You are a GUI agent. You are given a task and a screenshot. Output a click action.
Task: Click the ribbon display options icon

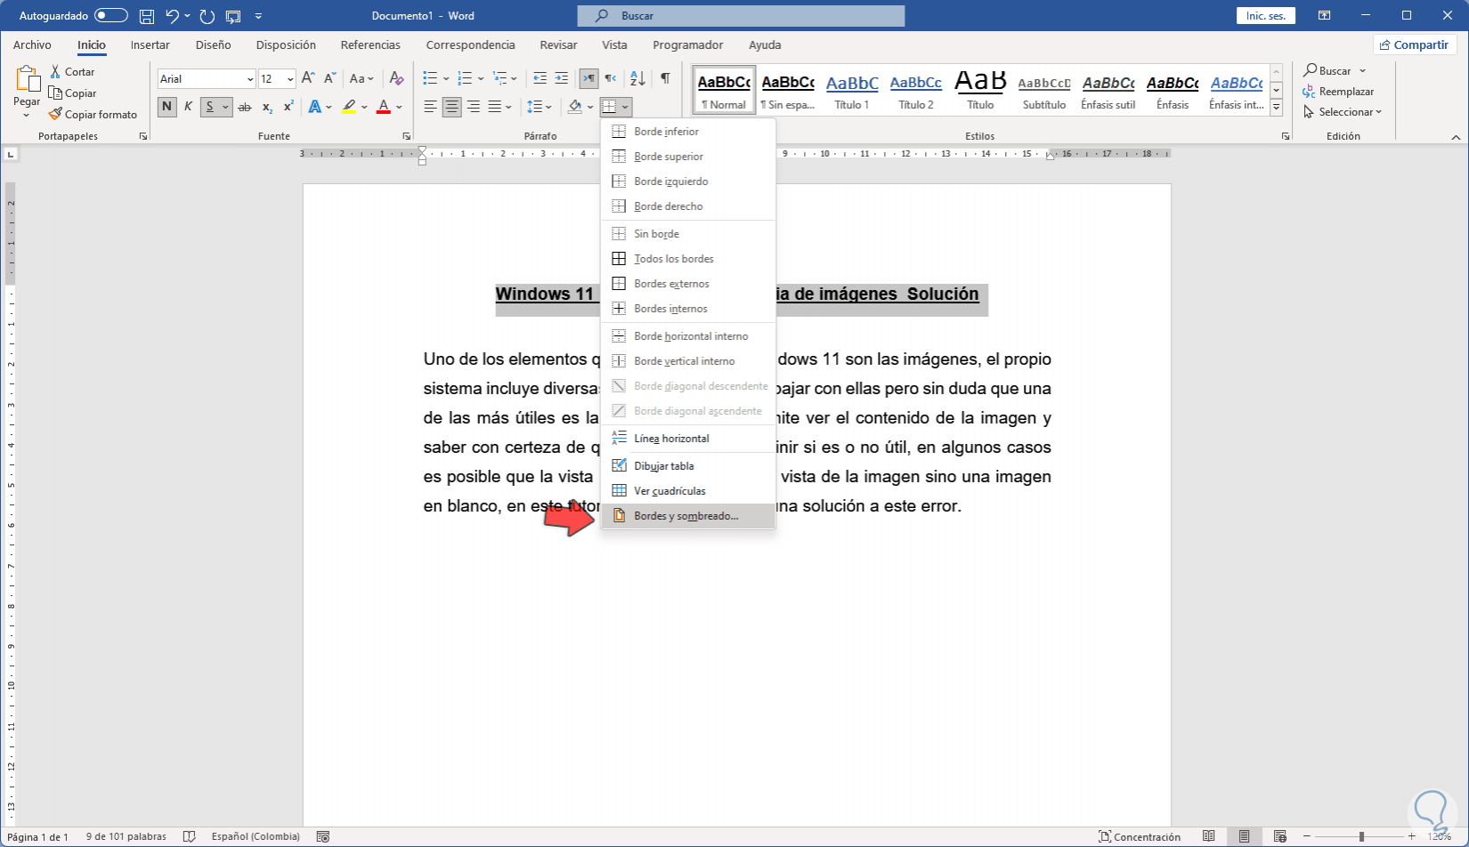[1325, 16]
